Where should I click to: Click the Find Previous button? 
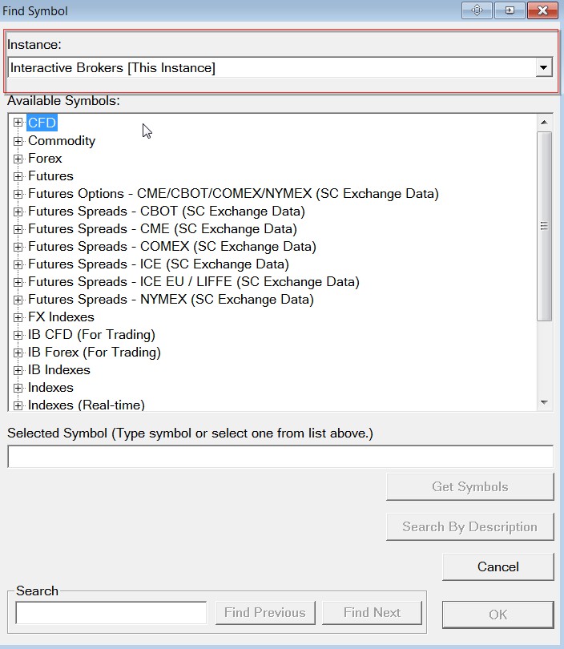tap(265, 613)
